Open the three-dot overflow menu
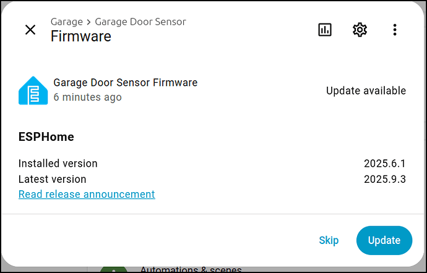The image size is (427, 273). tap(395, 30)
